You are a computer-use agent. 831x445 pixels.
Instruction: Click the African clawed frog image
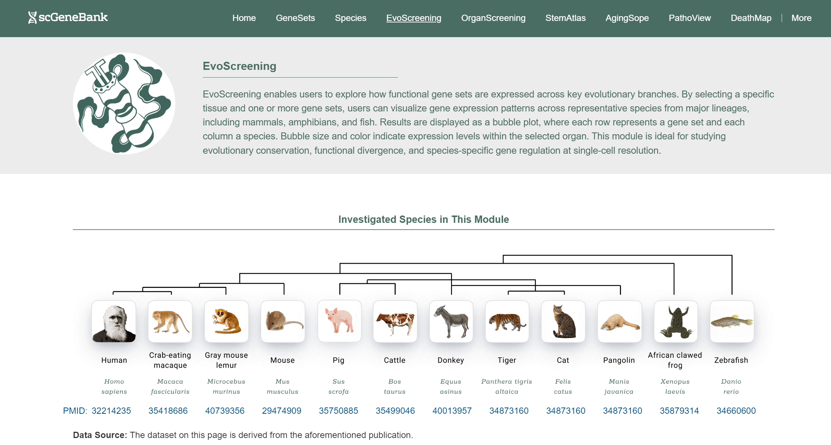pos(676,321)
